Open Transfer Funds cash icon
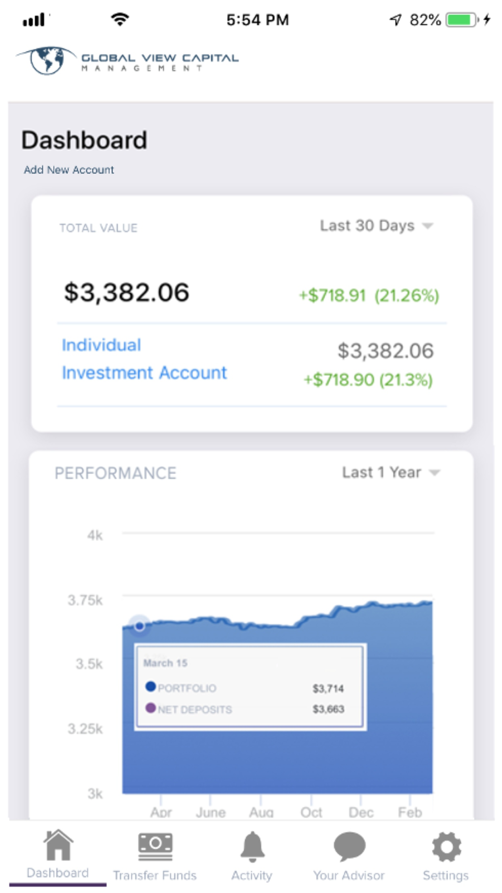Image resolution: width=502 pixels, height=893 pixels. (155, 846)
